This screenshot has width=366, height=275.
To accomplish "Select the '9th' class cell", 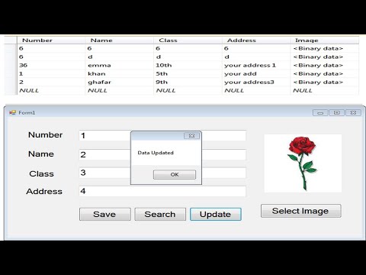I will [188, 82].
